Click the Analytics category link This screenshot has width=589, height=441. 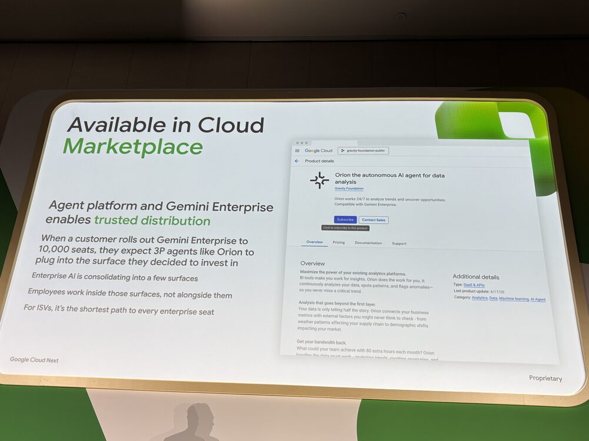[x=479, y=298]
